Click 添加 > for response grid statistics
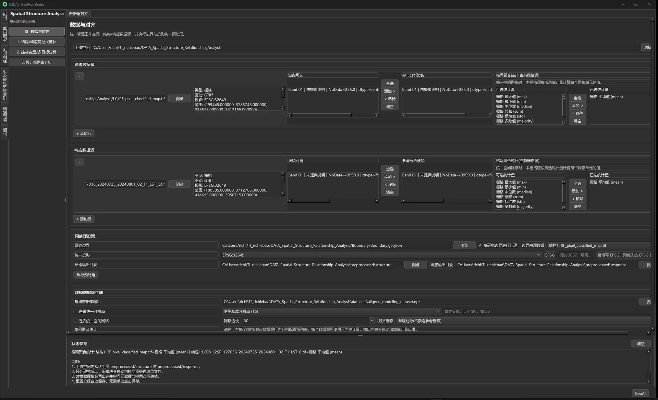Screen dimensions: 658x400 tap(577, 191)
